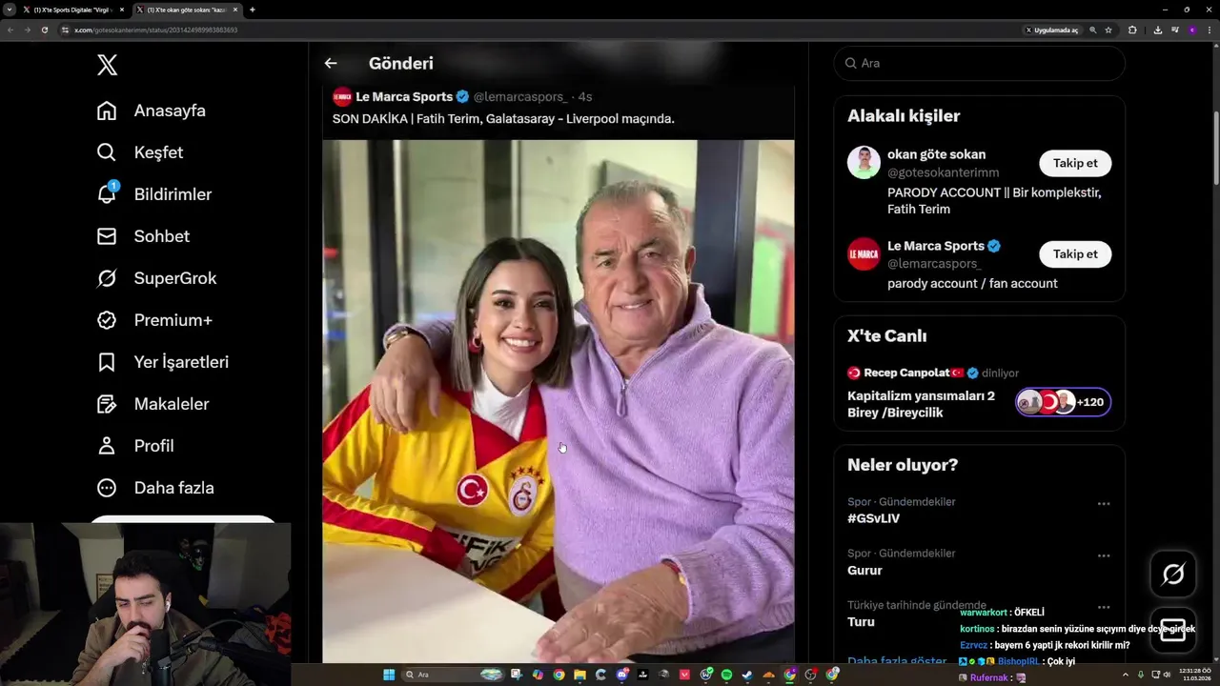Open the Windows Start menu
Screen dimensions: 1220x686
[389, 675]
